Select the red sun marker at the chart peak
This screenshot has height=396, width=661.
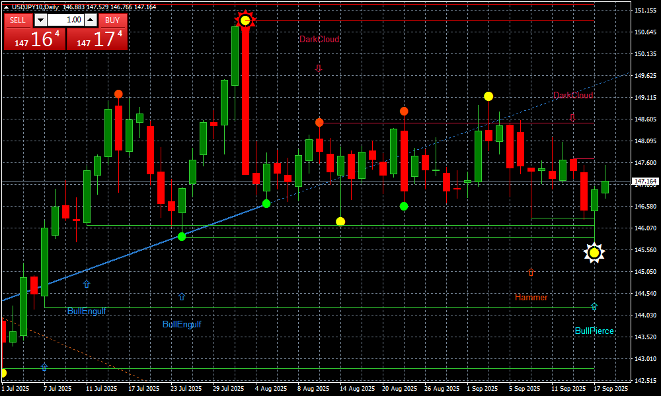click(245, 20)
